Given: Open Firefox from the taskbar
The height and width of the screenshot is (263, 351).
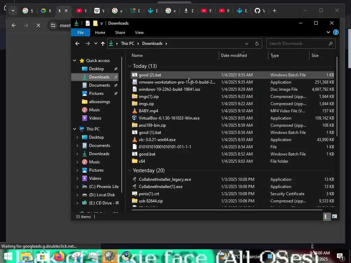Looking at the screenshot, I should click(x=59, y=256).
